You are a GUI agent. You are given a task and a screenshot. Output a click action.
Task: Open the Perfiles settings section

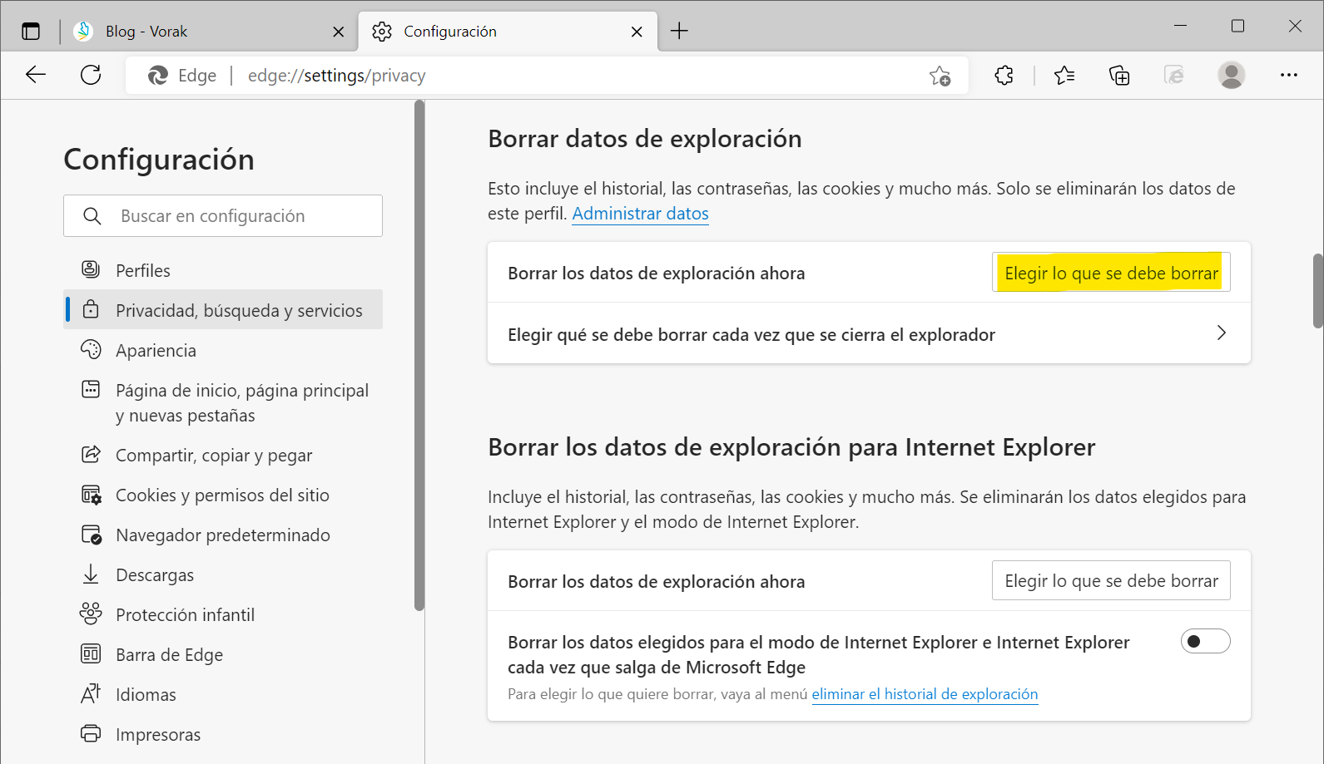(x=223, y=270)
